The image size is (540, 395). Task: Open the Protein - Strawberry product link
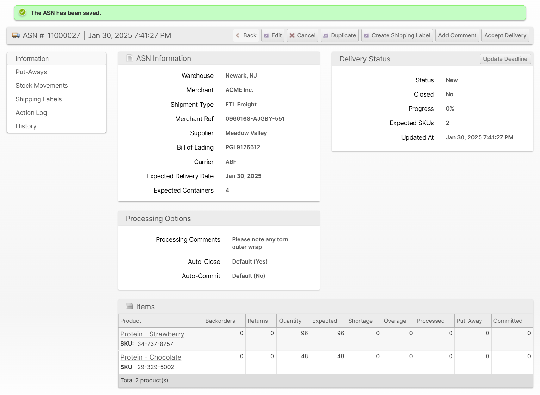152,334
